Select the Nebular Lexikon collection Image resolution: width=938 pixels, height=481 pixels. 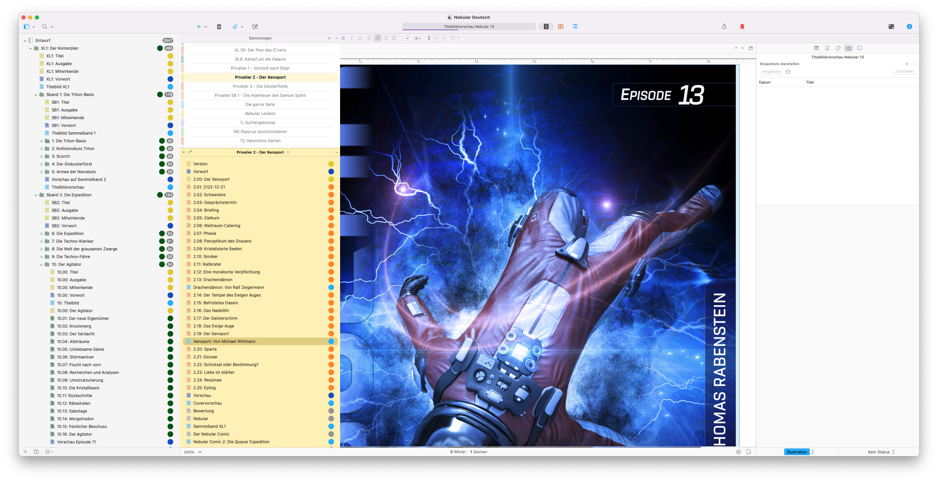point(260,113)
